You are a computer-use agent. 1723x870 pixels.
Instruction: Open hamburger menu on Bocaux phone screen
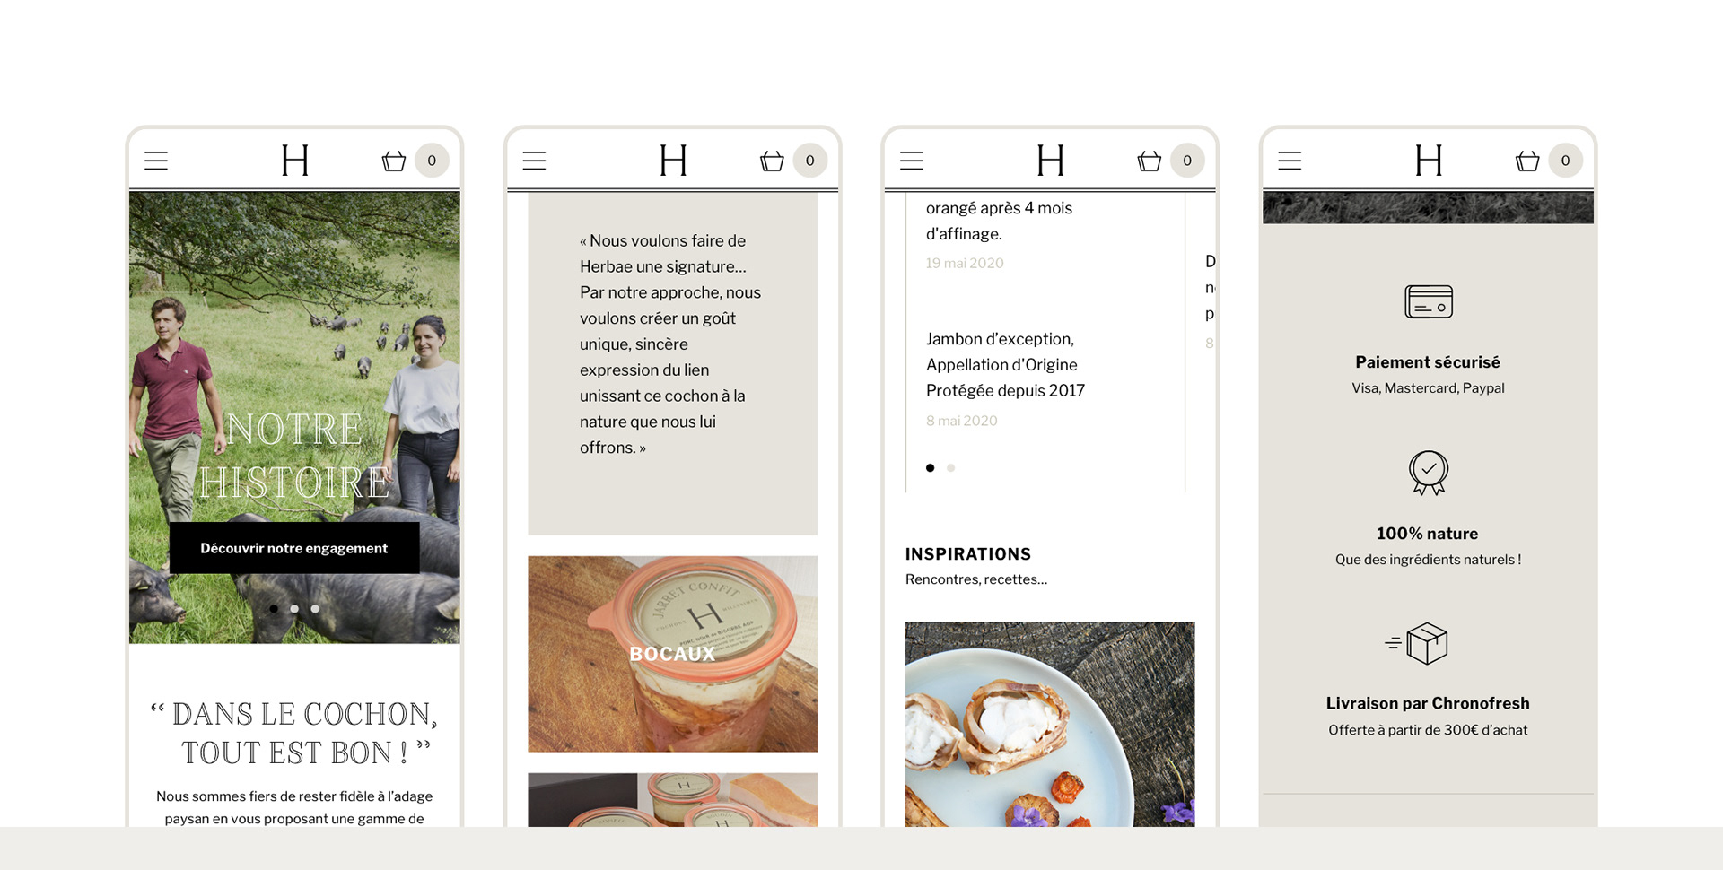534,161
